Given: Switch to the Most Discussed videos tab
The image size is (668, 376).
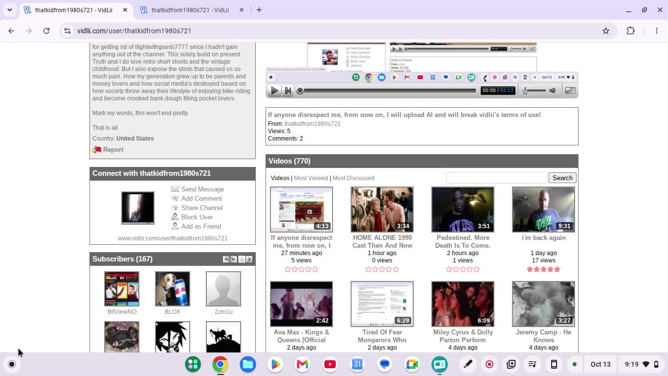Looking at the screenshot, I should (x=353, y=178).
